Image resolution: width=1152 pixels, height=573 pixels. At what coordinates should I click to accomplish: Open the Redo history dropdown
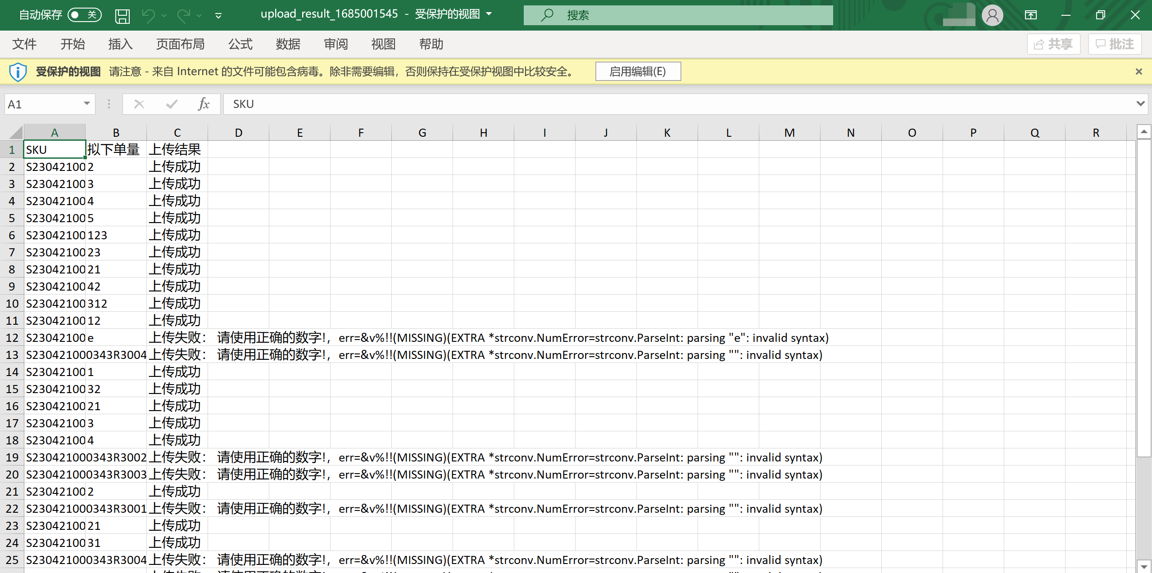[x=199, y=16]
